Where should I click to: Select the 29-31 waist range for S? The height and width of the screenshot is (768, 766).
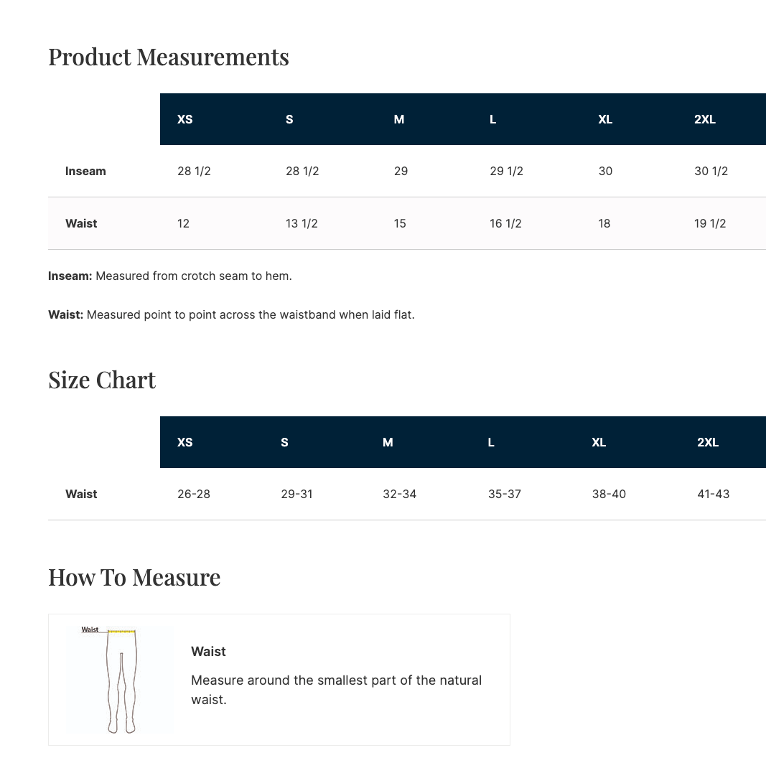296,494
